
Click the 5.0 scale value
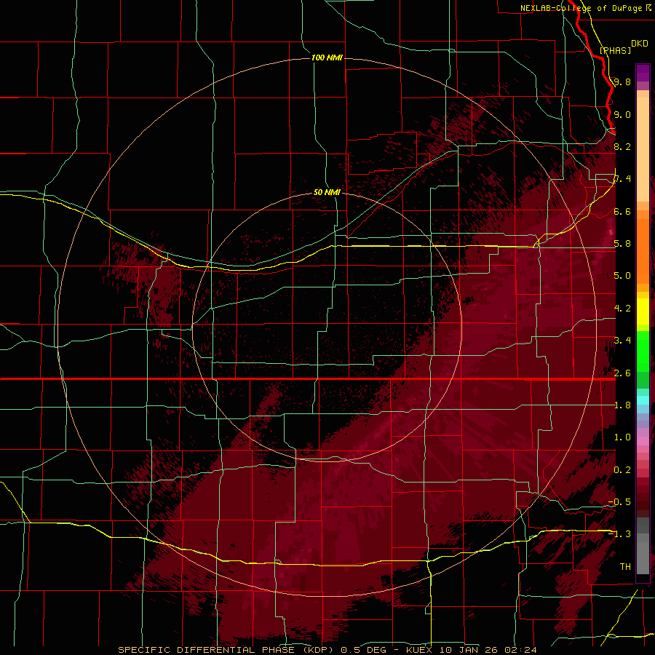pyautogui.click(x=622, y=276)
